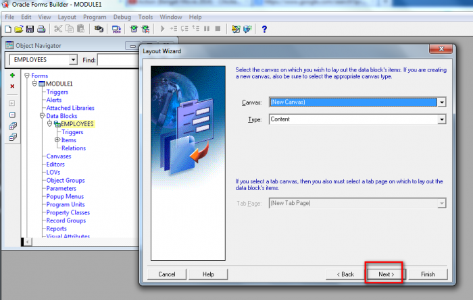Image resolution: width=473 pixels, height=300 pixels.
Task: Click the Step Out debug icon
Action: (195, 29)
